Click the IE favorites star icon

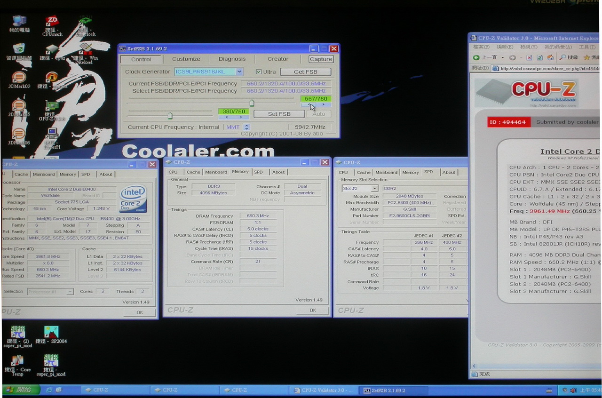[x=586, y=57]
